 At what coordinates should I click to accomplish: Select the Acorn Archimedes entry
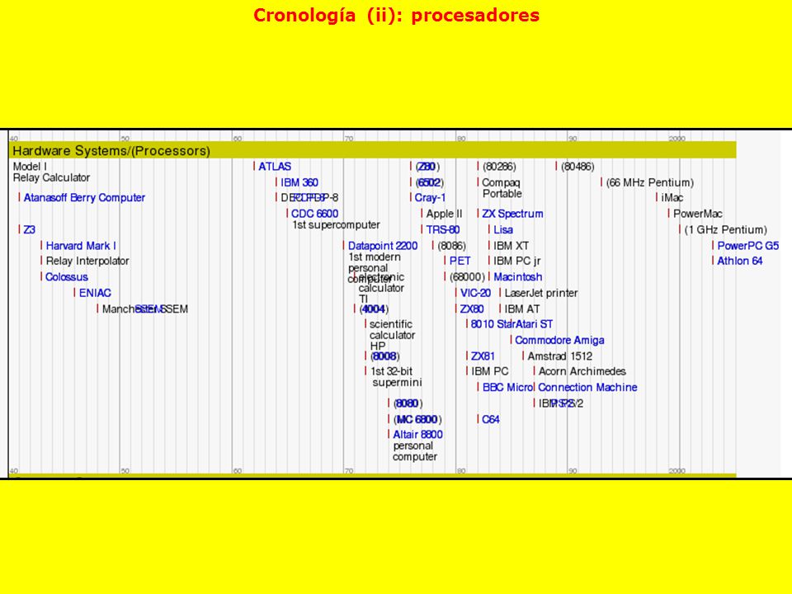point(582,371)
